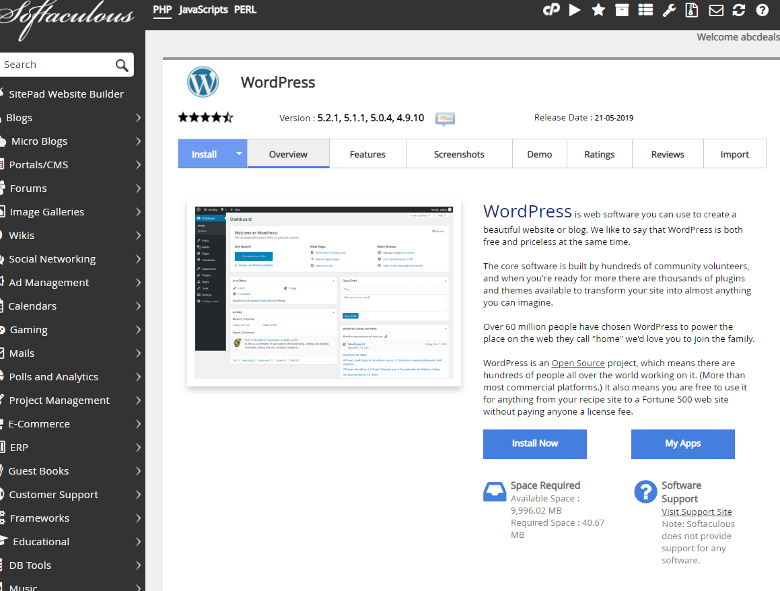Viewport: 780px width, 591px height.
Task: Switch to the Ratings tab
Action: (600, 154)
